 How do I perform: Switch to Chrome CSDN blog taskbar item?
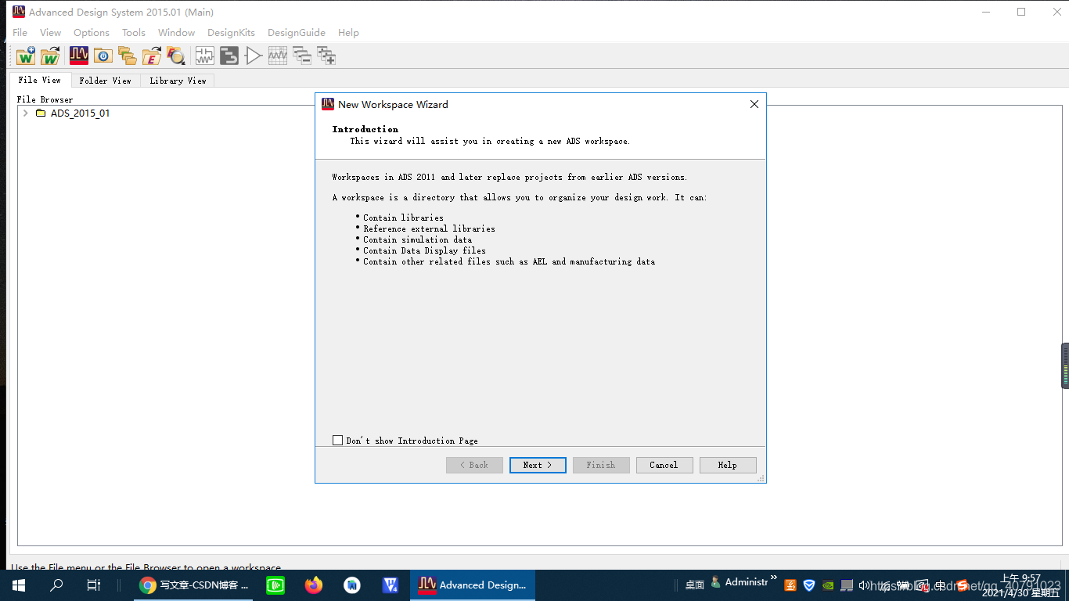(194, 585)
